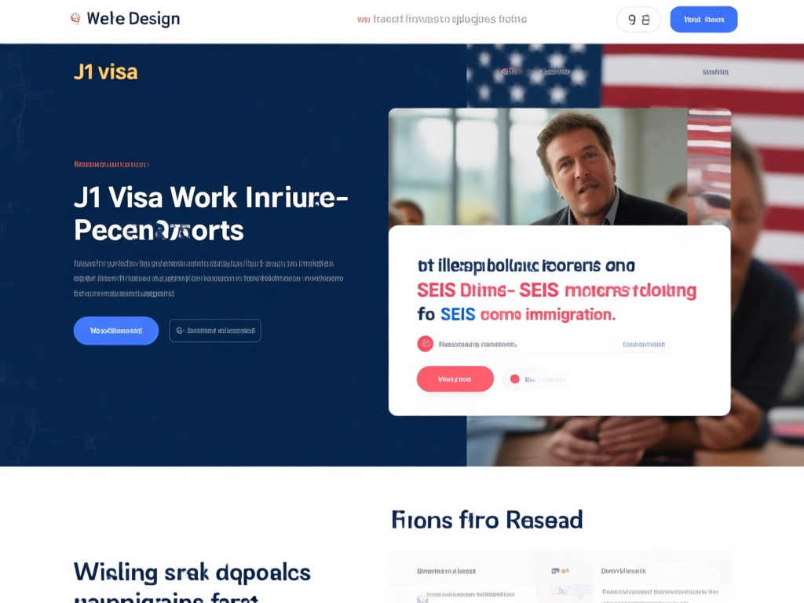Open the man's photo at card top
Viewport: 804px width, 603px height.
[x=538, y=166]
